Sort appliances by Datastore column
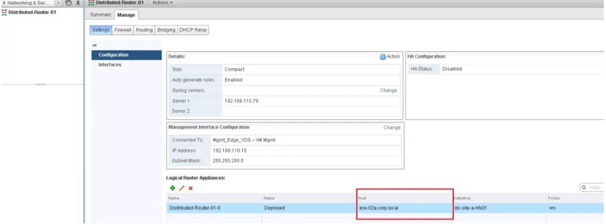Viewport: 606px width, 224px height. 499,198
